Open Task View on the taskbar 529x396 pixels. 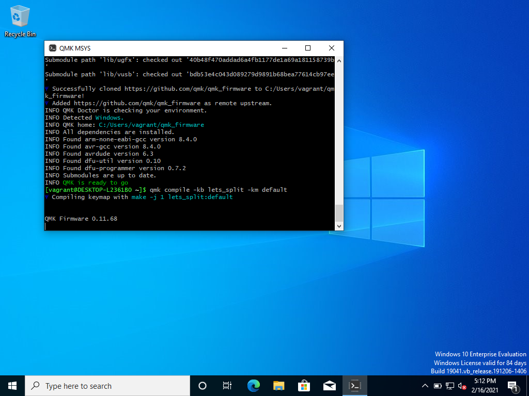pyautogui.click(x=227, y=386)
